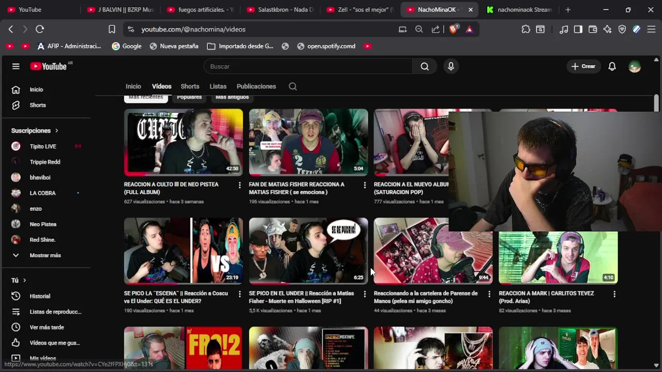Expand the Suscripciones section
The width and height of the screenshot is (662, 372).
pyautogui.click(x=35, y=131)
